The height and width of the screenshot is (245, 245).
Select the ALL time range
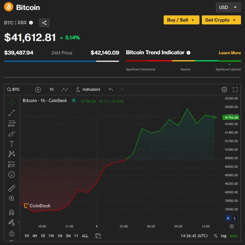coord(85,236)
